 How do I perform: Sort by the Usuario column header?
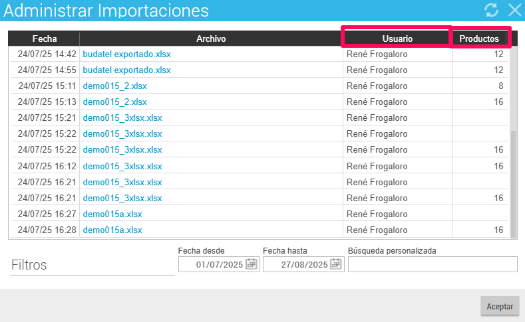397,39
